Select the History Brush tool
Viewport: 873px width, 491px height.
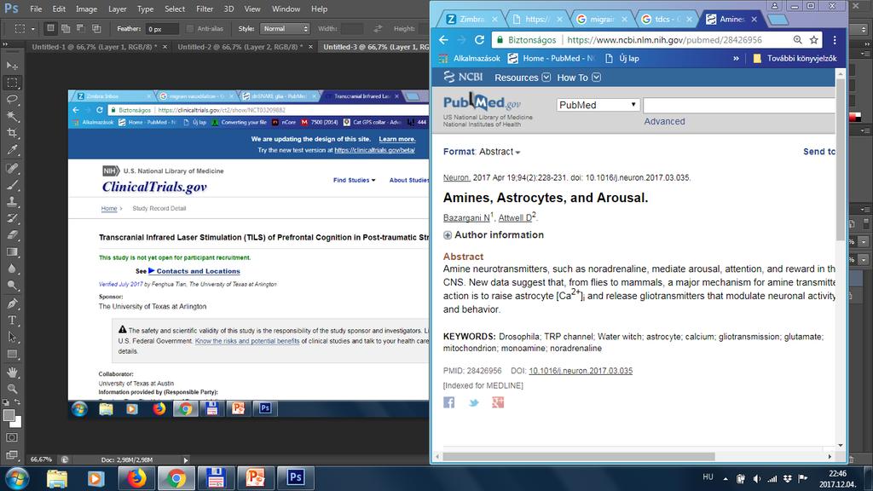[x=12, y=218]
